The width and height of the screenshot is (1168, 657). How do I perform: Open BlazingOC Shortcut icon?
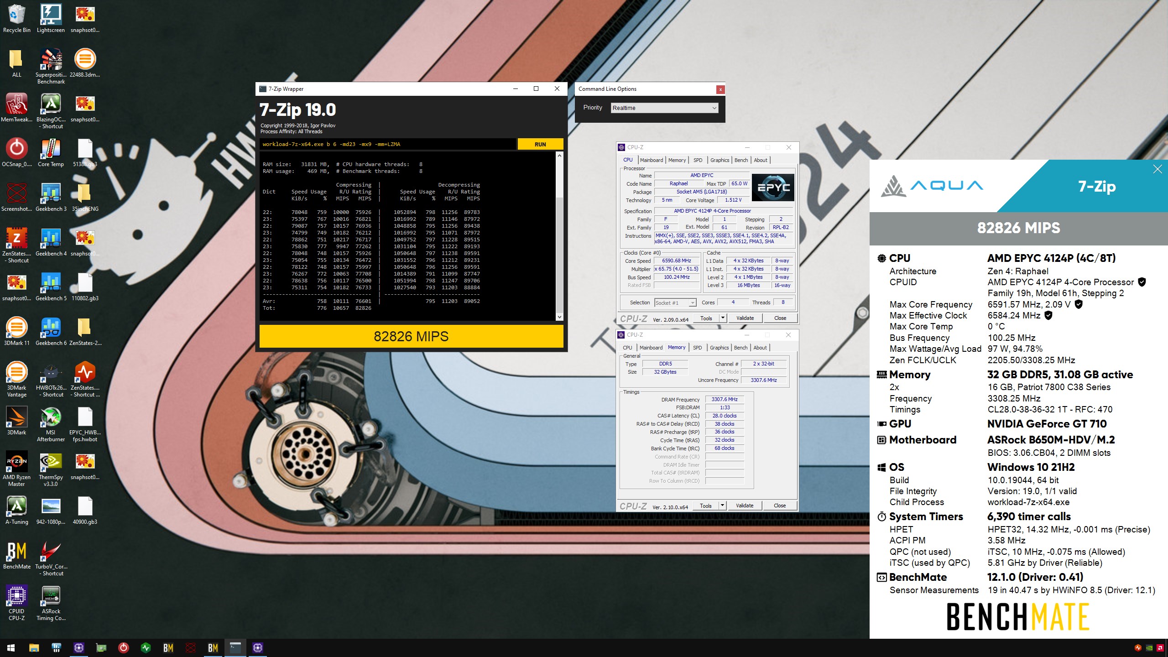tap(51, 111)
